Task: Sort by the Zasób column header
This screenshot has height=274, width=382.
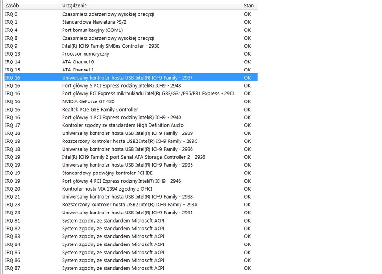Action: 32,5
